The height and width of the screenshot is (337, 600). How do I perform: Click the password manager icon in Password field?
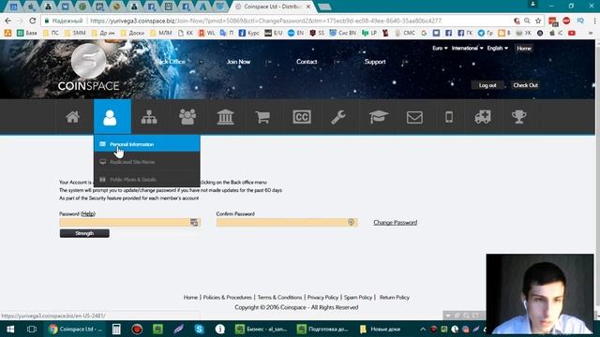194,223
